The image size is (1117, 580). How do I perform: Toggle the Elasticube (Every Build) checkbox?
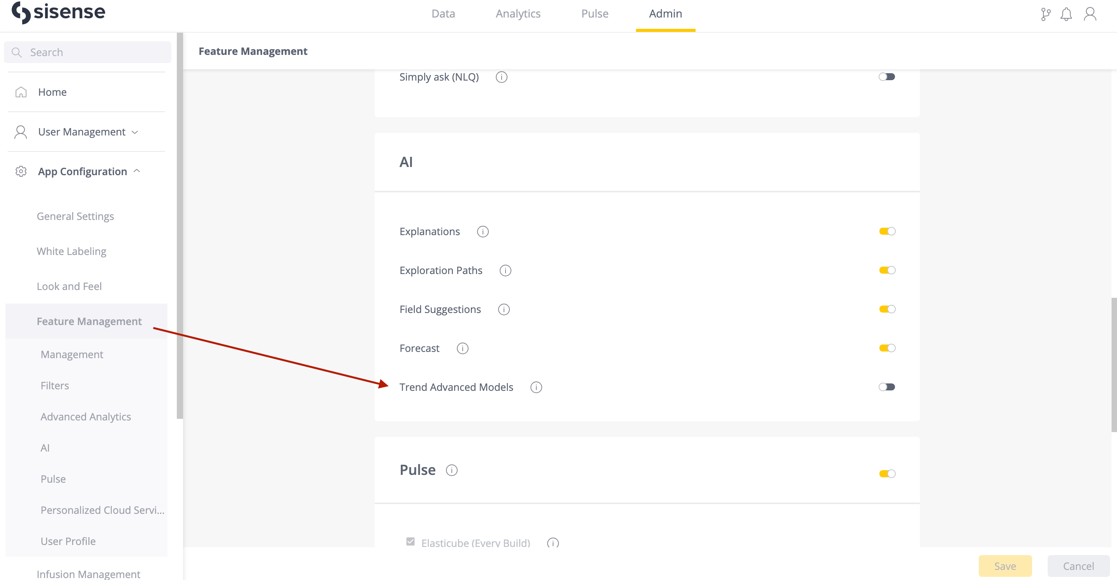(x=410, y=541)
